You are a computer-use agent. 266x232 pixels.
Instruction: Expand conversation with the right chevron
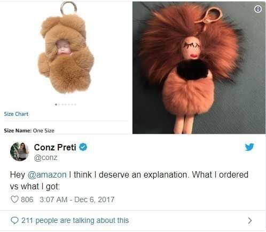click(x=250, y=221)
